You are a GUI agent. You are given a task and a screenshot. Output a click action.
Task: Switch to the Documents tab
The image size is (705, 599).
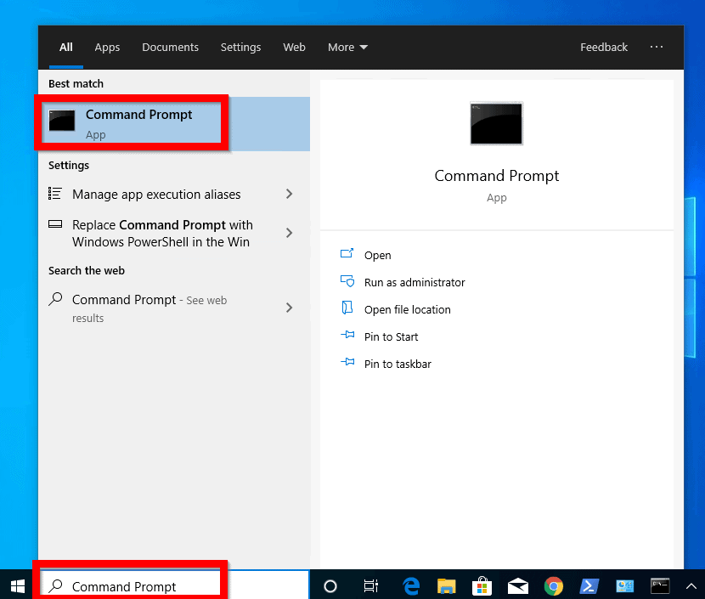coord(170,48)
